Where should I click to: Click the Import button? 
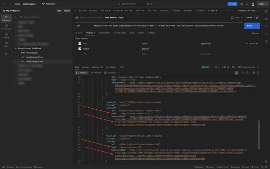67,11
